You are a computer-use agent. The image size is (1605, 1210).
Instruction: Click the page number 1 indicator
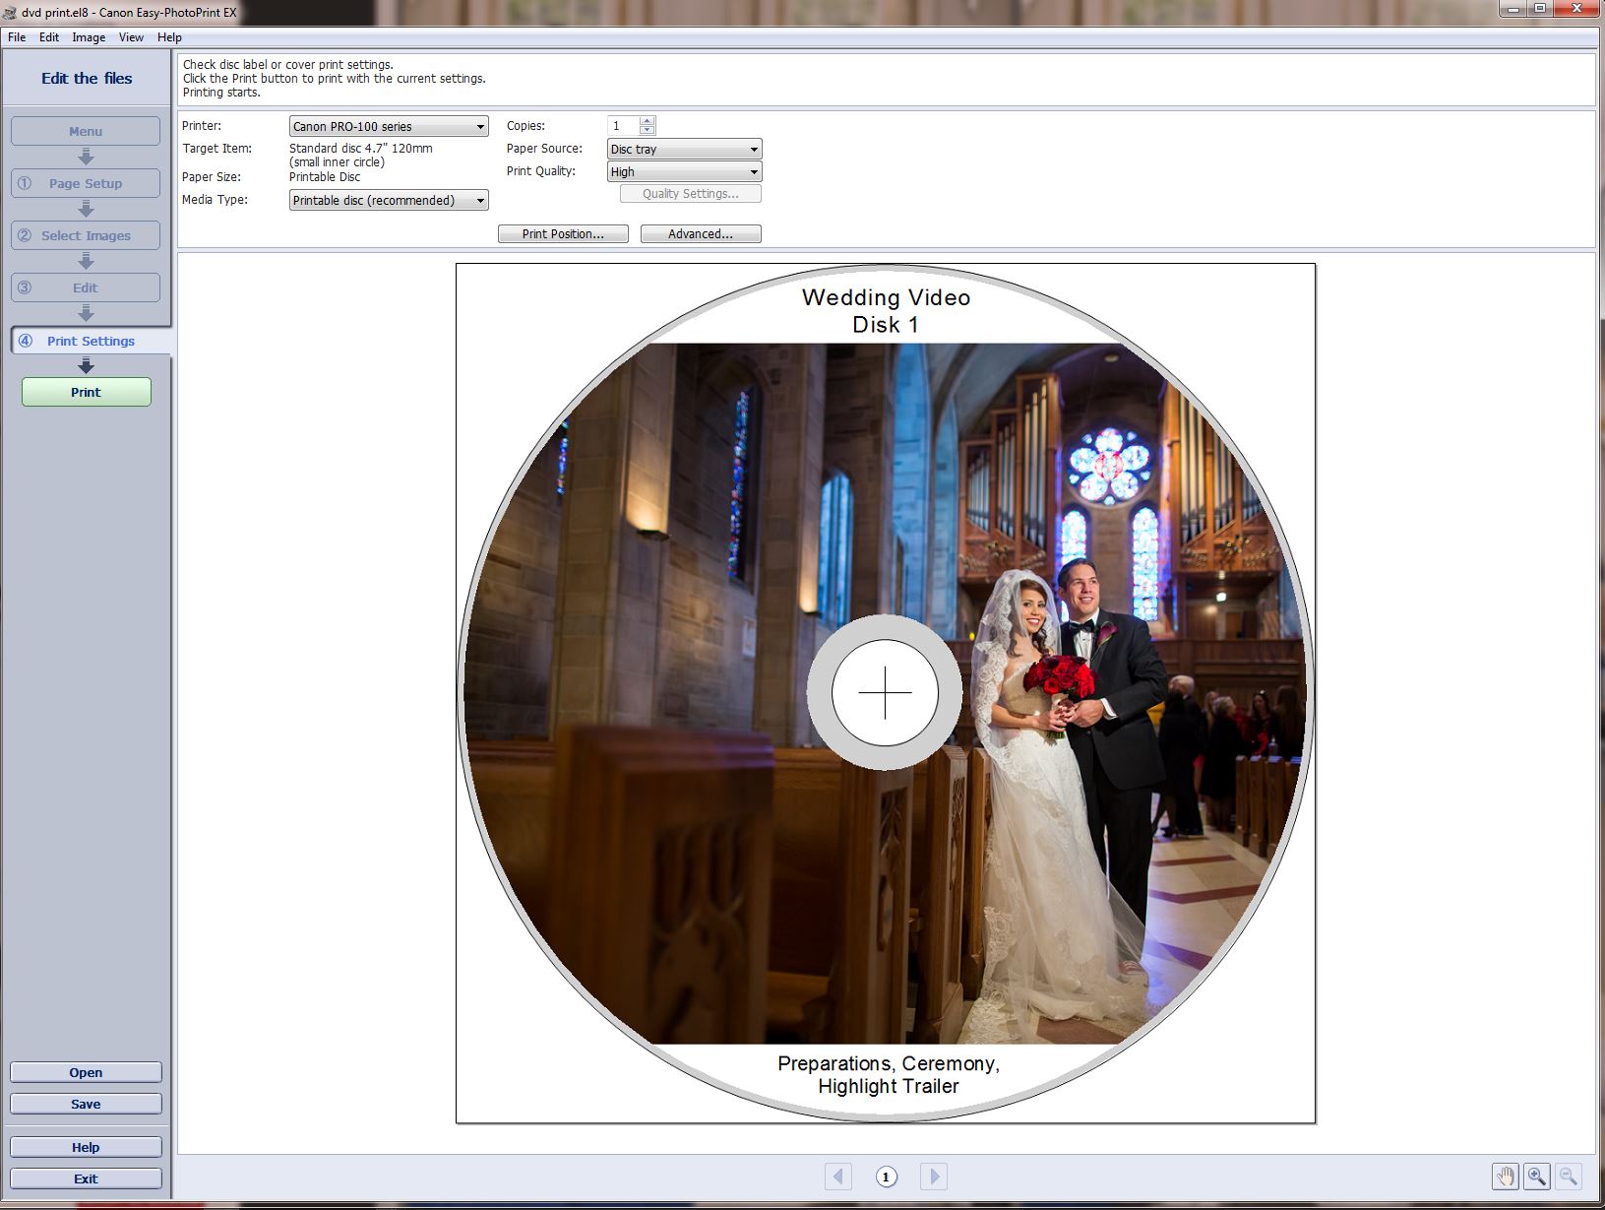tap(886, 1176)
